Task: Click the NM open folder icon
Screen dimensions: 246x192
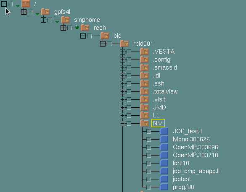Action: (144, 123)
